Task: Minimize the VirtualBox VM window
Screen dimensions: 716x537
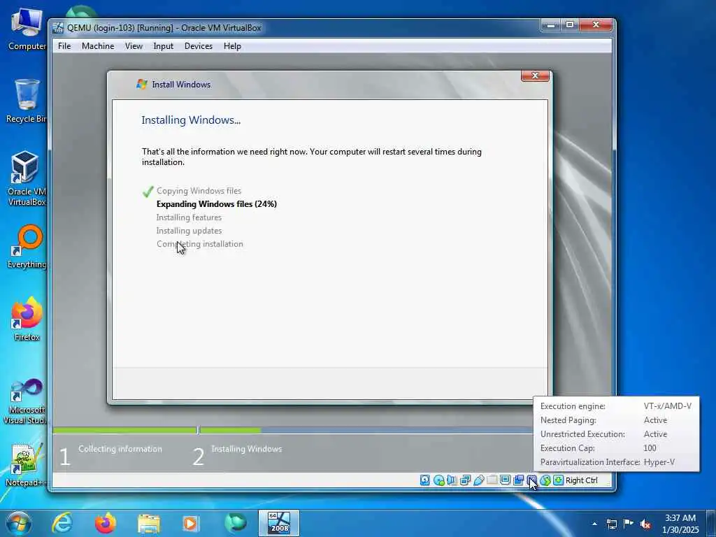Action: click(551, 25)
